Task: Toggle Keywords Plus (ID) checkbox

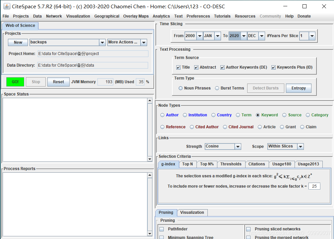Action: tap(273, 68)
